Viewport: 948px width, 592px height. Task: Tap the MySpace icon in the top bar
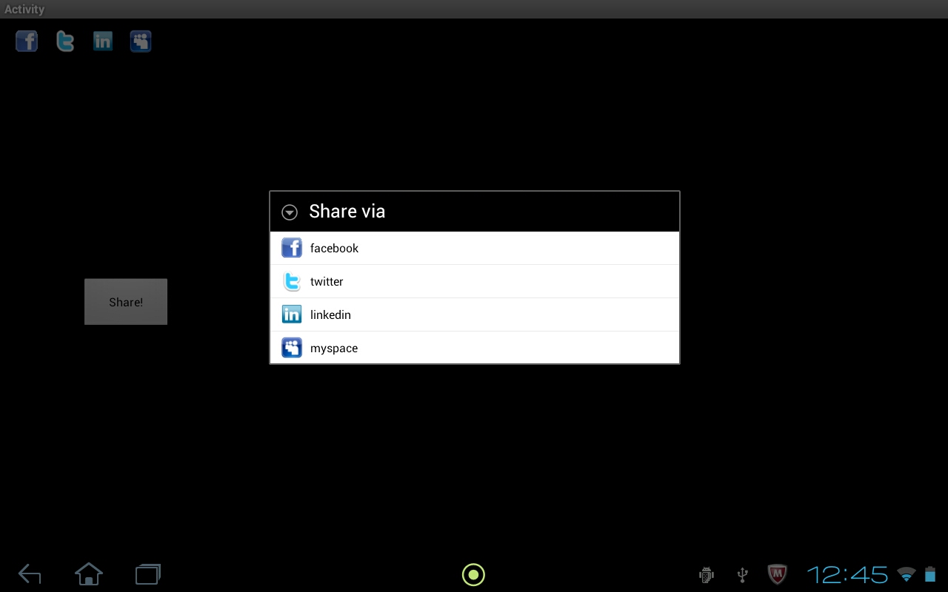[141, 41]
